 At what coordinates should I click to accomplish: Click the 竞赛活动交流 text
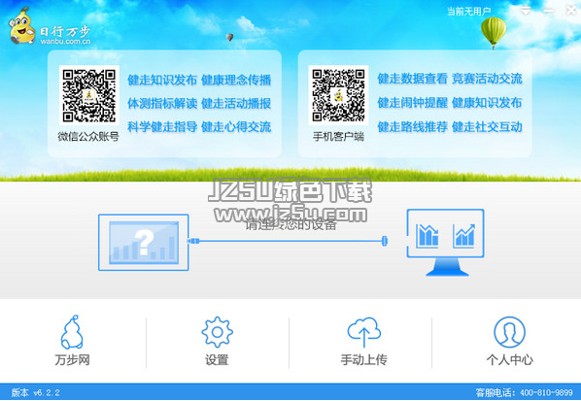coord(487,79)
